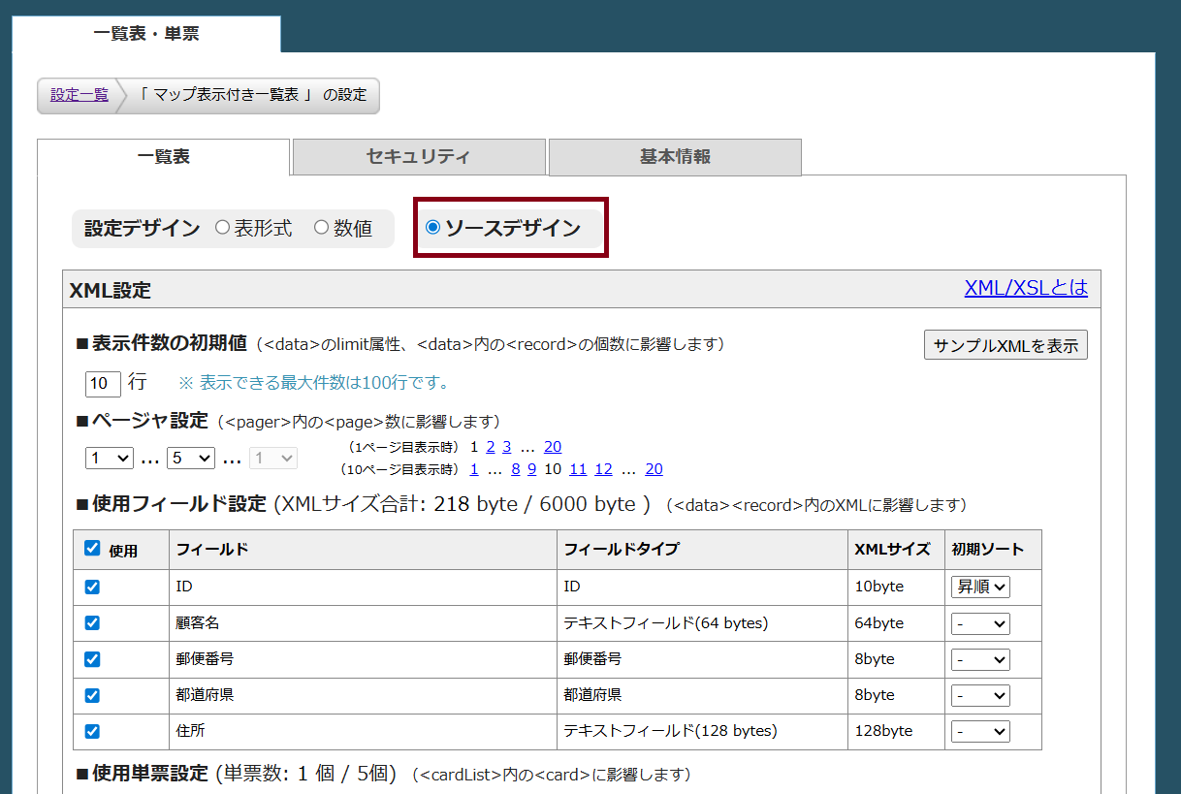This screenshot has width=1181, height=794.
Task: Switch to the セキュリティ tab
Action: pos(419,157)
